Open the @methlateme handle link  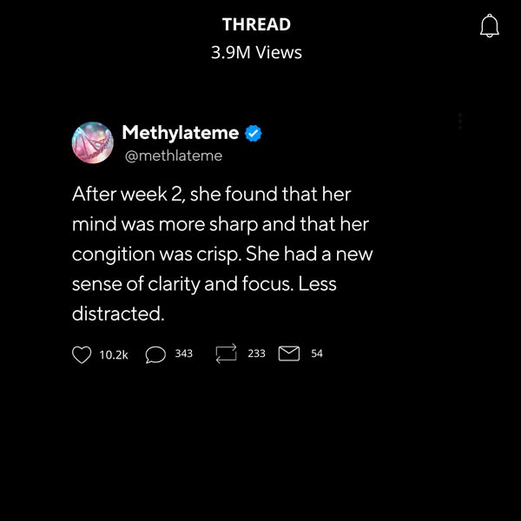(x=174, y=156)
